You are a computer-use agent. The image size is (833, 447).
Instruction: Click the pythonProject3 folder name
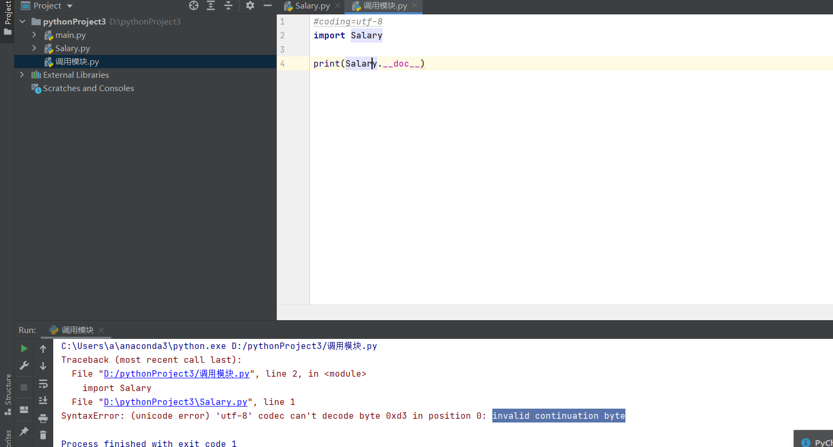pyautogui.click(x=75, y=22)
